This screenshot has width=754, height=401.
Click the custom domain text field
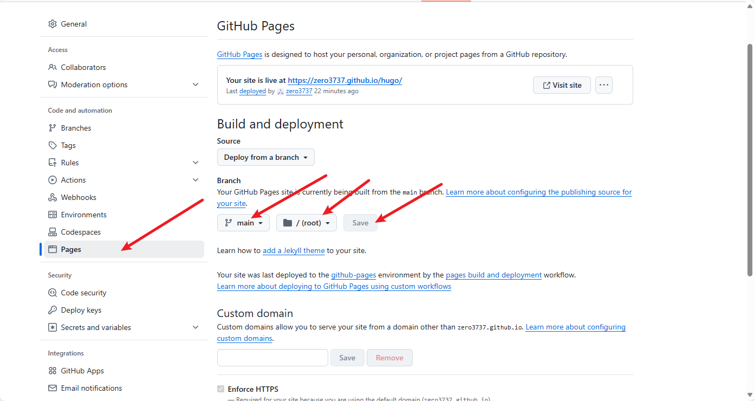272,358
